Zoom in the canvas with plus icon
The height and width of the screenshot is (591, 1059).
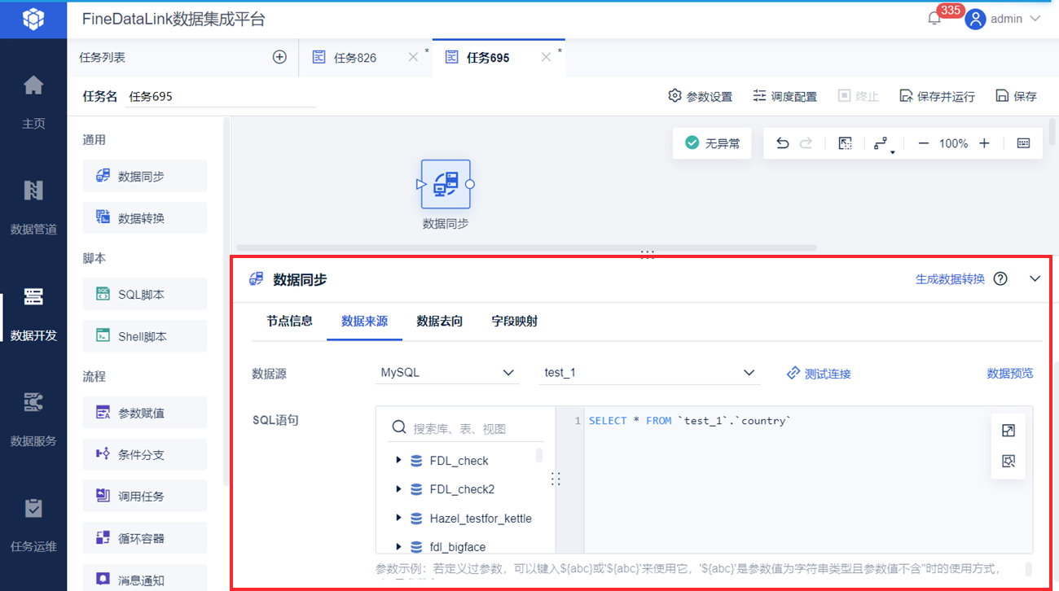point(984,143)
